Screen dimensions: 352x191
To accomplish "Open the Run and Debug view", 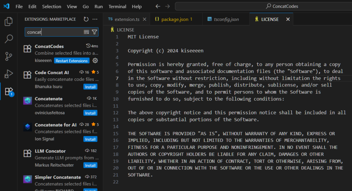I will pyautogui.click(x=9, y=74).
